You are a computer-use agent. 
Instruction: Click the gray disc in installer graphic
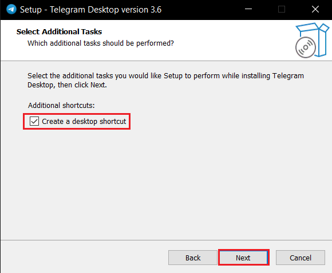[306, 47]
